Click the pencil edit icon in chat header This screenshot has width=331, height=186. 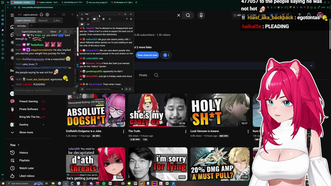(60, 32)
